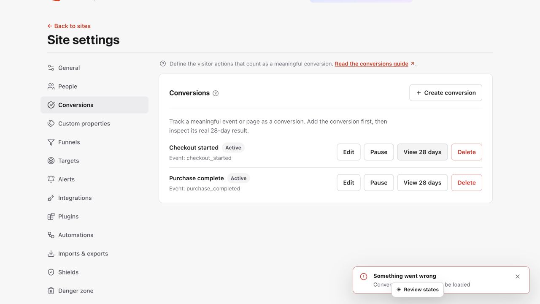Screen dimensions: 540x304
Task: Click the Targets bullseye icon
Action: (x=51, y=161)
